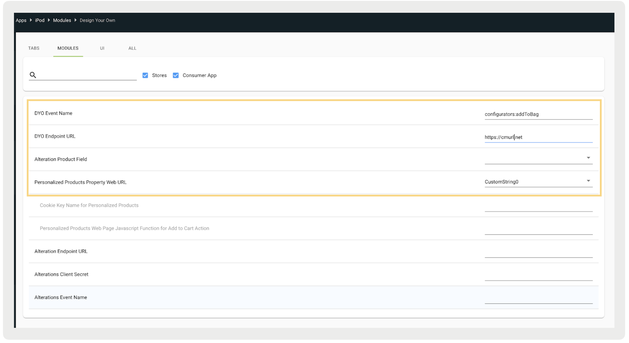This screenshot has width=629, height=343.
Task: Click the Alterations Event Name field
Action: [x=539, y=298]
